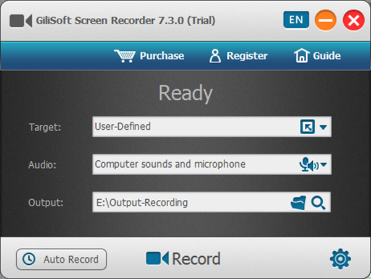Switch language using the EN button
The height and width of the screenshot is (279, 371).
tap(296, 20)
